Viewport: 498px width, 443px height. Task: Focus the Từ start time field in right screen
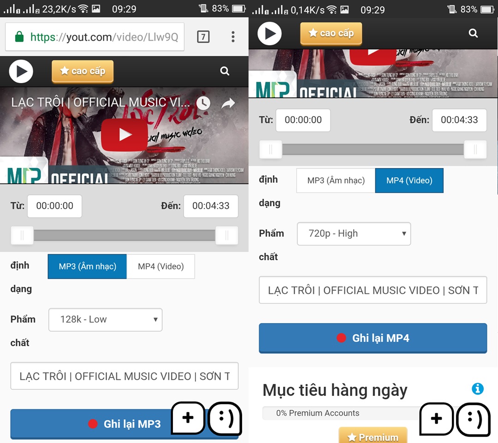pos(303,120)
